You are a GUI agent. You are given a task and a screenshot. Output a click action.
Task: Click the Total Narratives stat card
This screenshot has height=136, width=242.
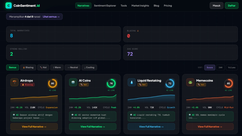pyautogui.click(x=63, y=34)
